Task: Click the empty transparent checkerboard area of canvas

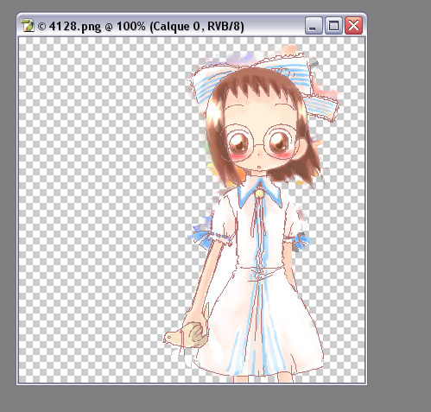Action: tap(101, 201)
